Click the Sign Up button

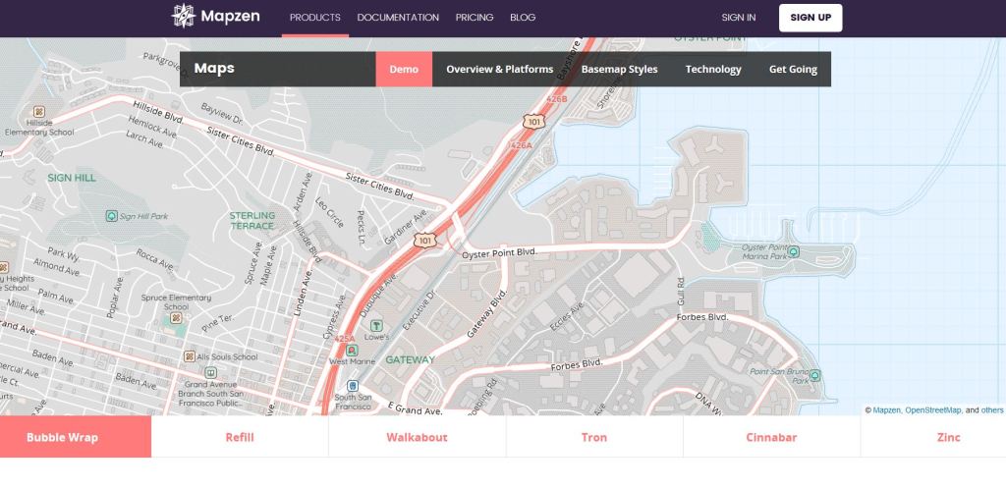tap(810, 18)
